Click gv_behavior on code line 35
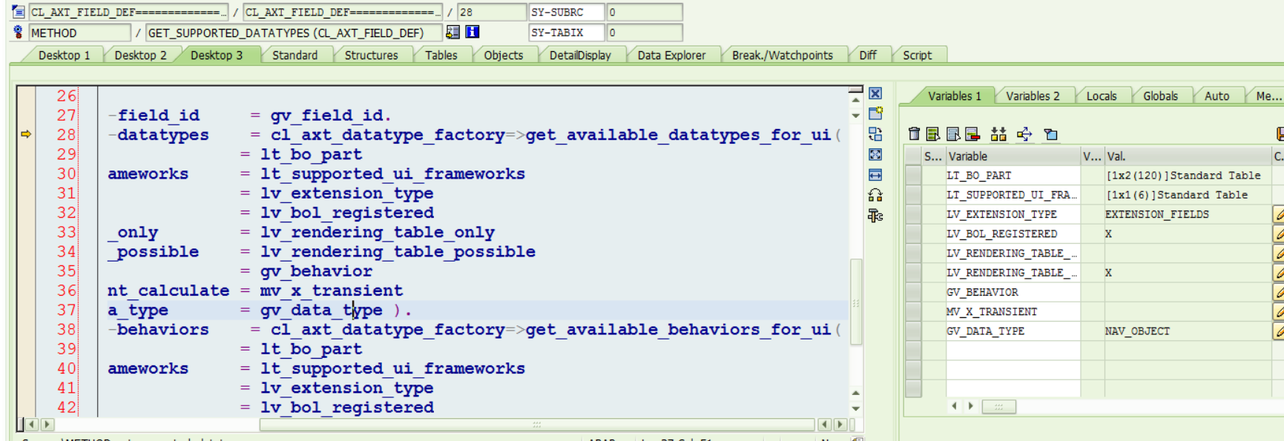Viewport: 1284px width, 441px height. [x=316, y=271]
